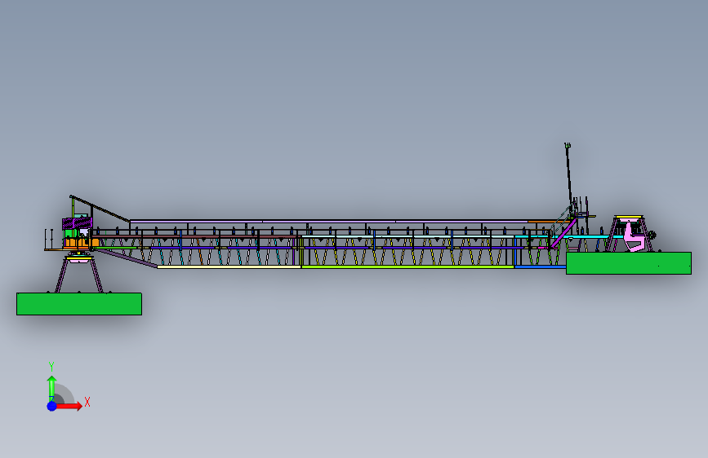Select the left green foundation block
The image size is (708, 458).
[x=79, y=304]
